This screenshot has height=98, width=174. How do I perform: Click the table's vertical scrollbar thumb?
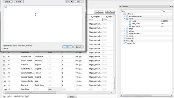pos(114,83)
